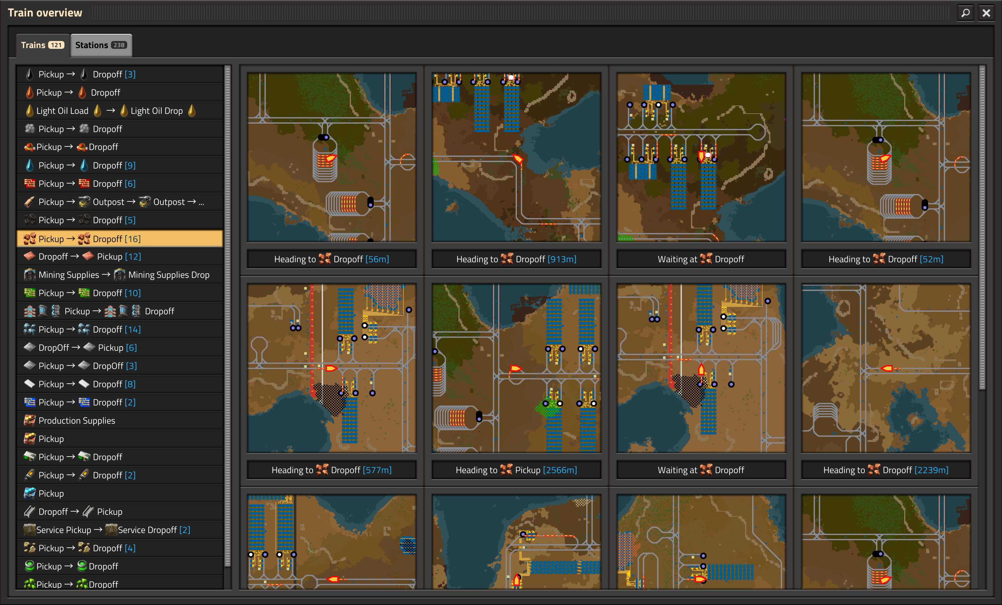1002x605 pixels.
Task: Select copper plate Dropoff → Pickup [12] row
Action: tap(120, 257)
